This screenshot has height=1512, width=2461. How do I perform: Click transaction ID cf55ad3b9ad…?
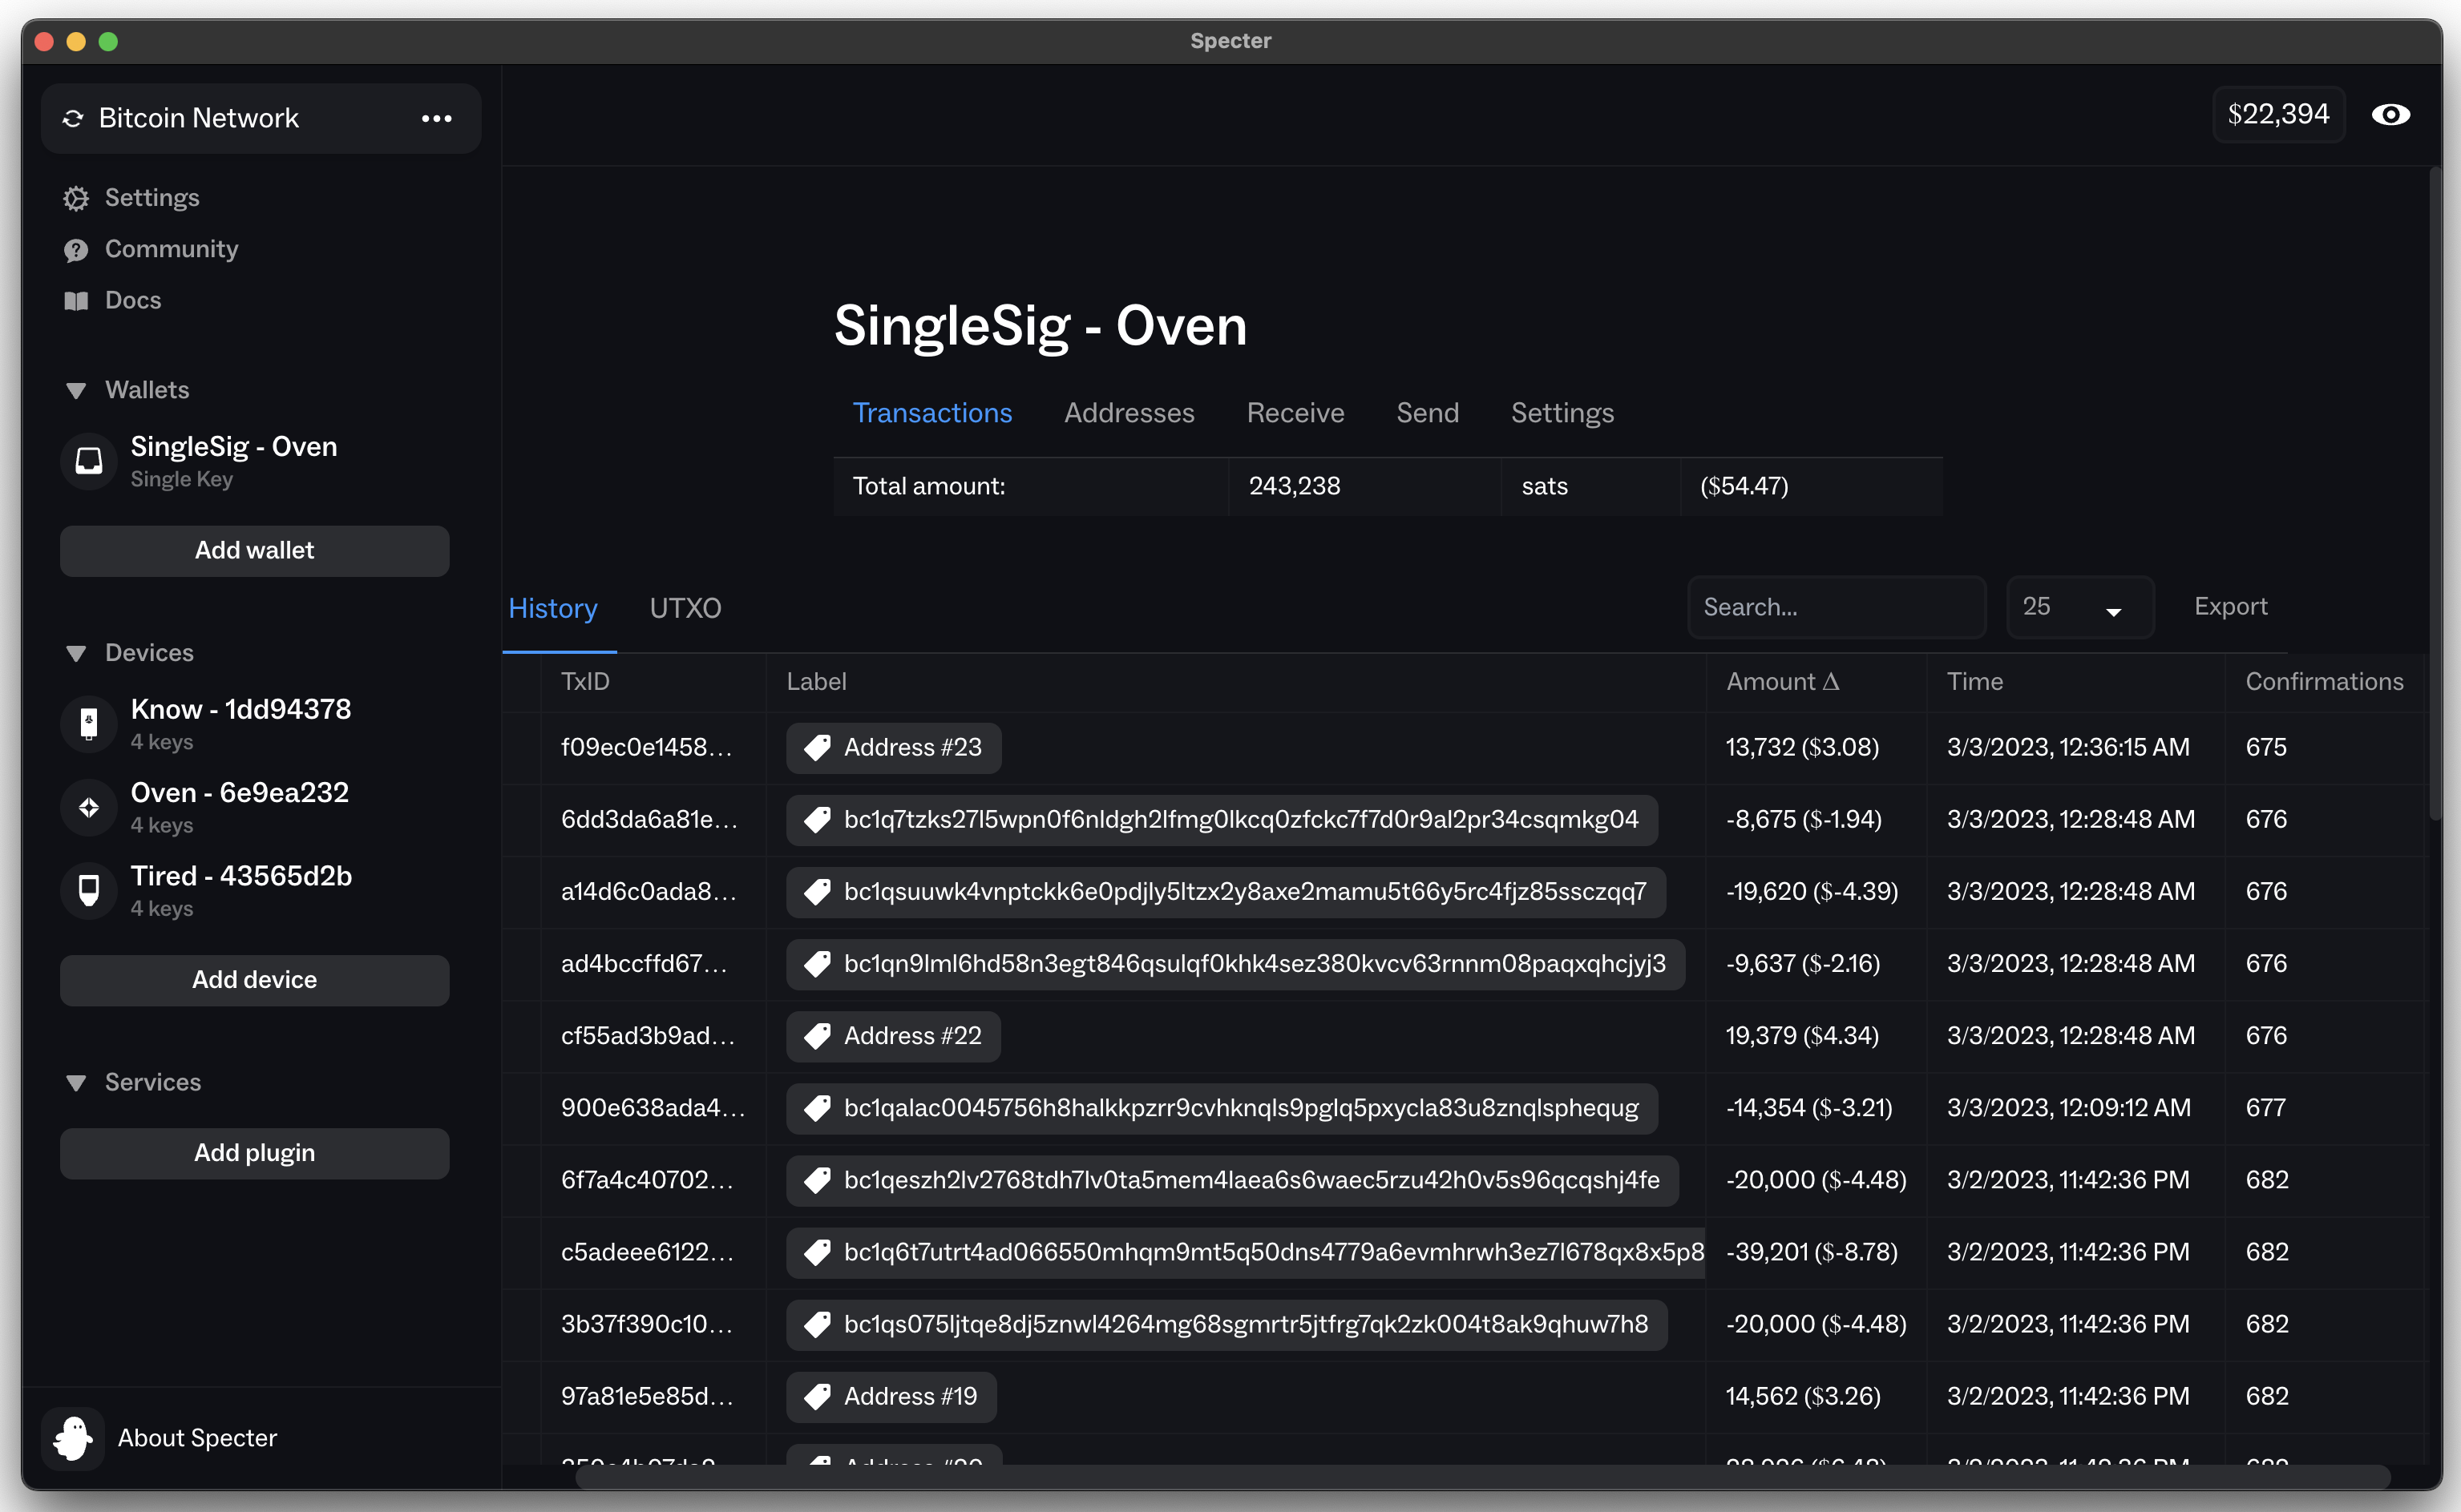[x=649, y=1035]
